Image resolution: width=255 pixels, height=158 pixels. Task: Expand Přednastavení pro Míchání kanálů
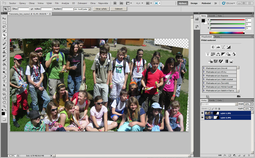(204, 87)
